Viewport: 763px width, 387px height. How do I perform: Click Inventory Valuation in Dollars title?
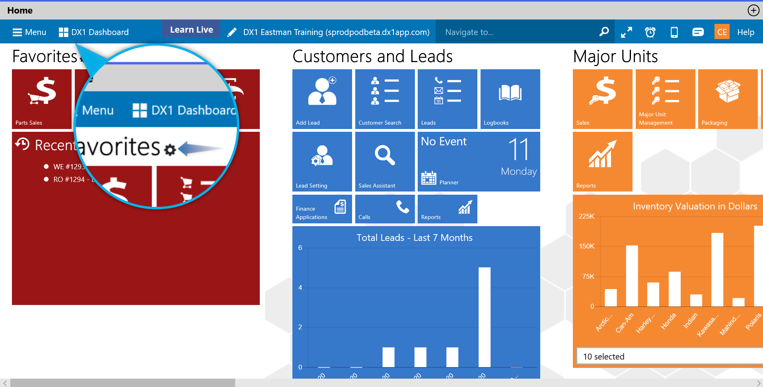[695, 206]
